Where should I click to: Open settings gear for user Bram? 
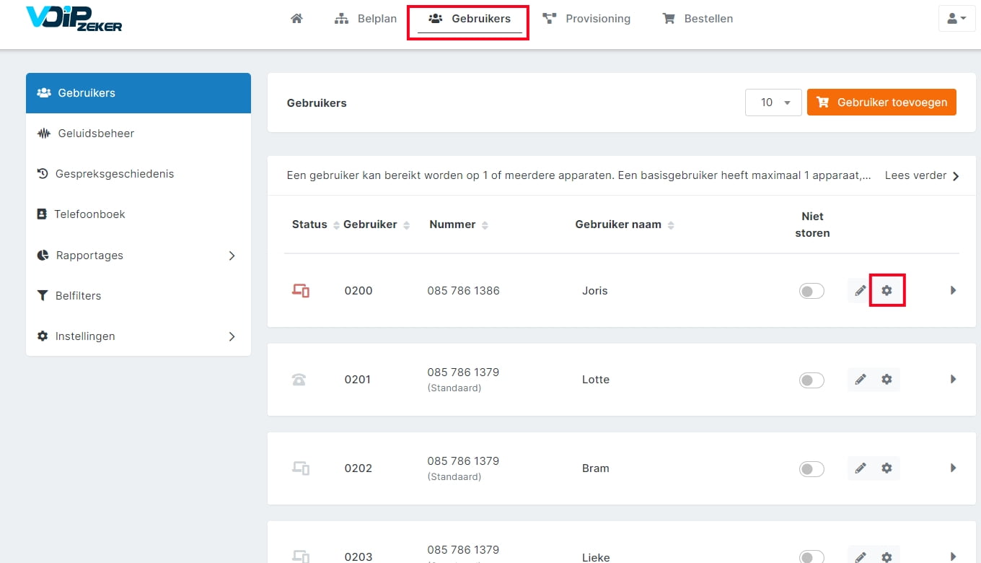click(x=887, y=468)
